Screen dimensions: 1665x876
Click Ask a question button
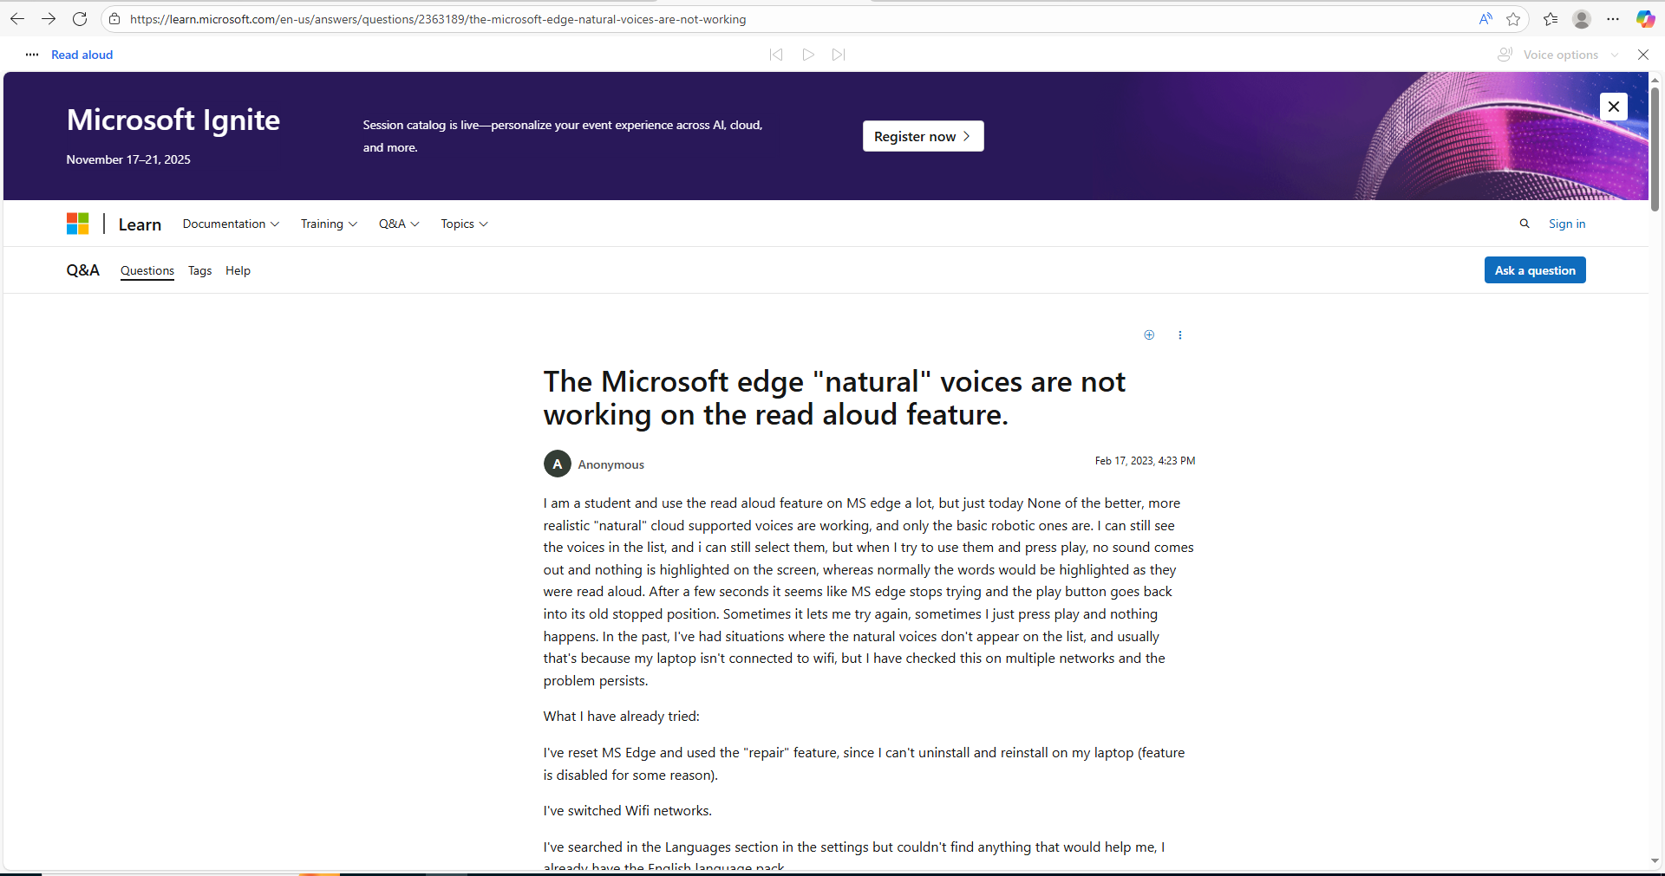[x=1535, y=270]
